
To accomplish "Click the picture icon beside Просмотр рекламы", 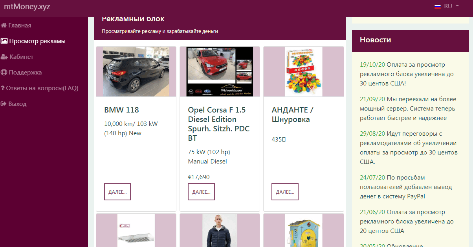I will [x=4, y=41].
